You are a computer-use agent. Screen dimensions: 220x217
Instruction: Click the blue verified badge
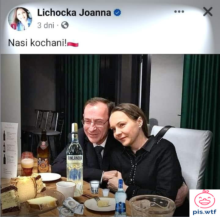pos(117,13)
